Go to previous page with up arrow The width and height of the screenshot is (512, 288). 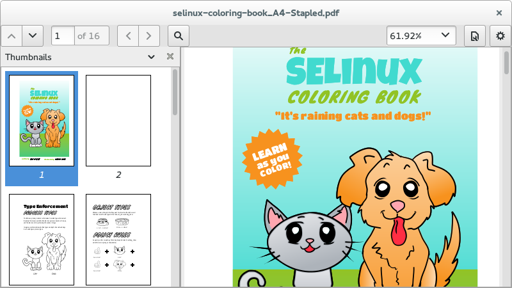[12, 36]
